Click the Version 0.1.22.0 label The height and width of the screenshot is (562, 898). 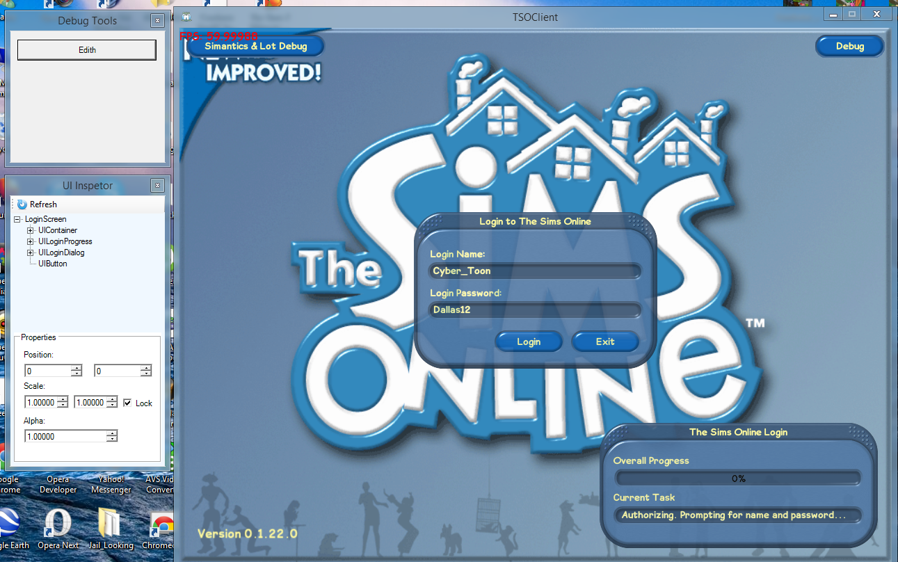(x=247, y=533)
